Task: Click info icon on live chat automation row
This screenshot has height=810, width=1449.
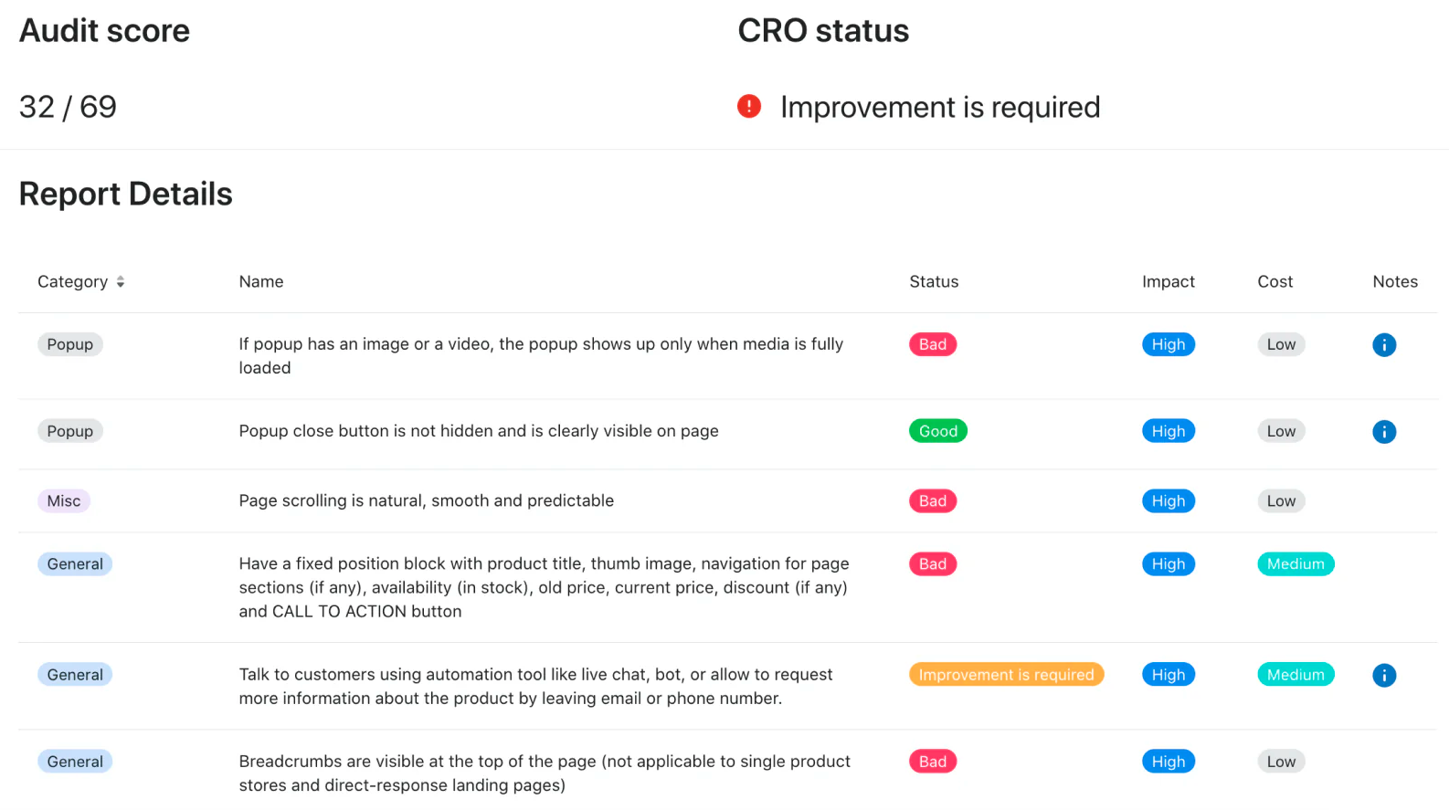Action: [1383, 676]
